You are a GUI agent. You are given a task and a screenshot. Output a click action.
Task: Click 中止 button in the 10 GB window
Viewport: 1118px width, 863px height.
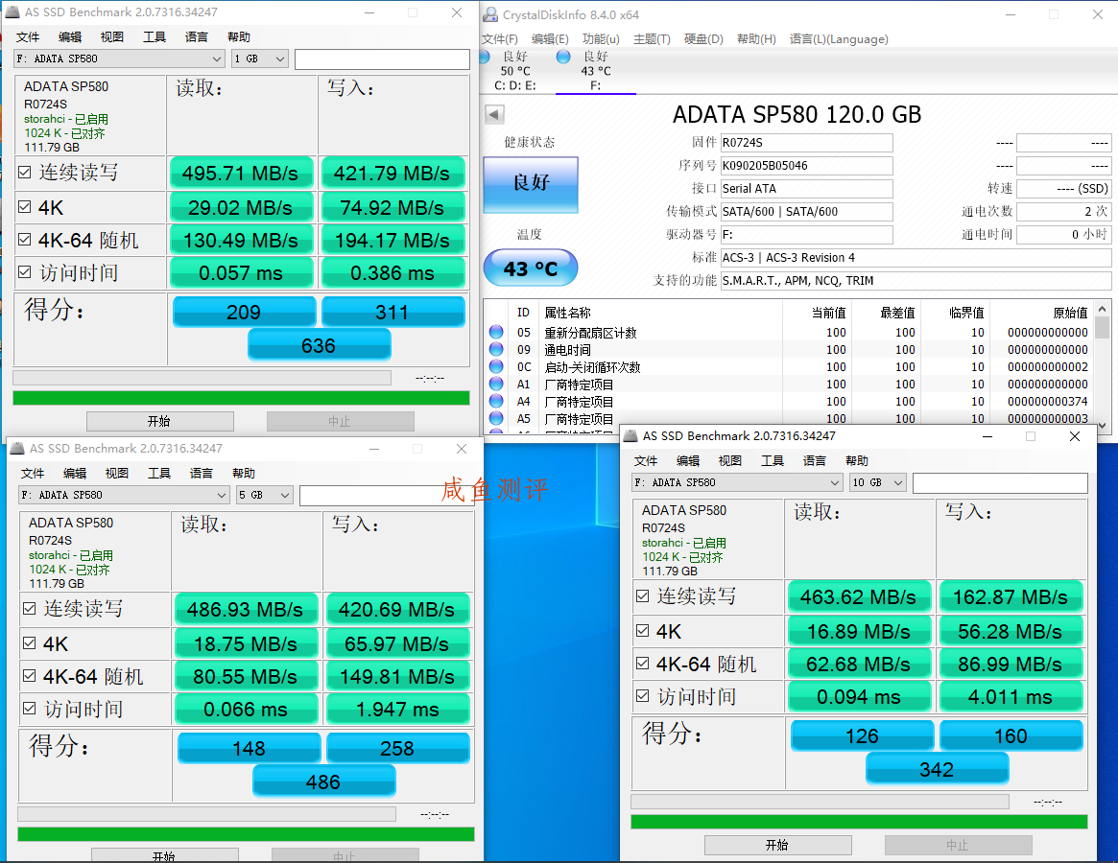pyautogui.click(x=959, y=845)
